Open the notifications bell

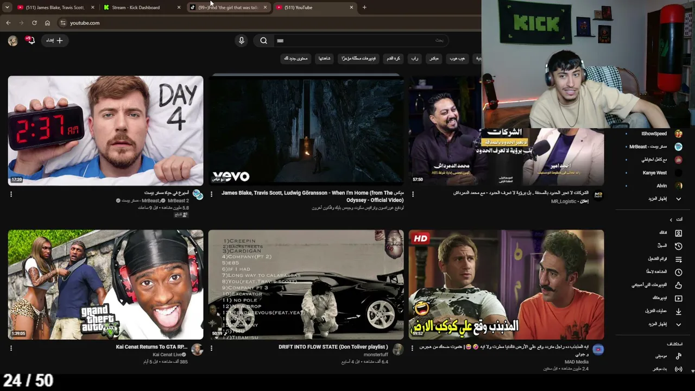click(x=30, y=40)
